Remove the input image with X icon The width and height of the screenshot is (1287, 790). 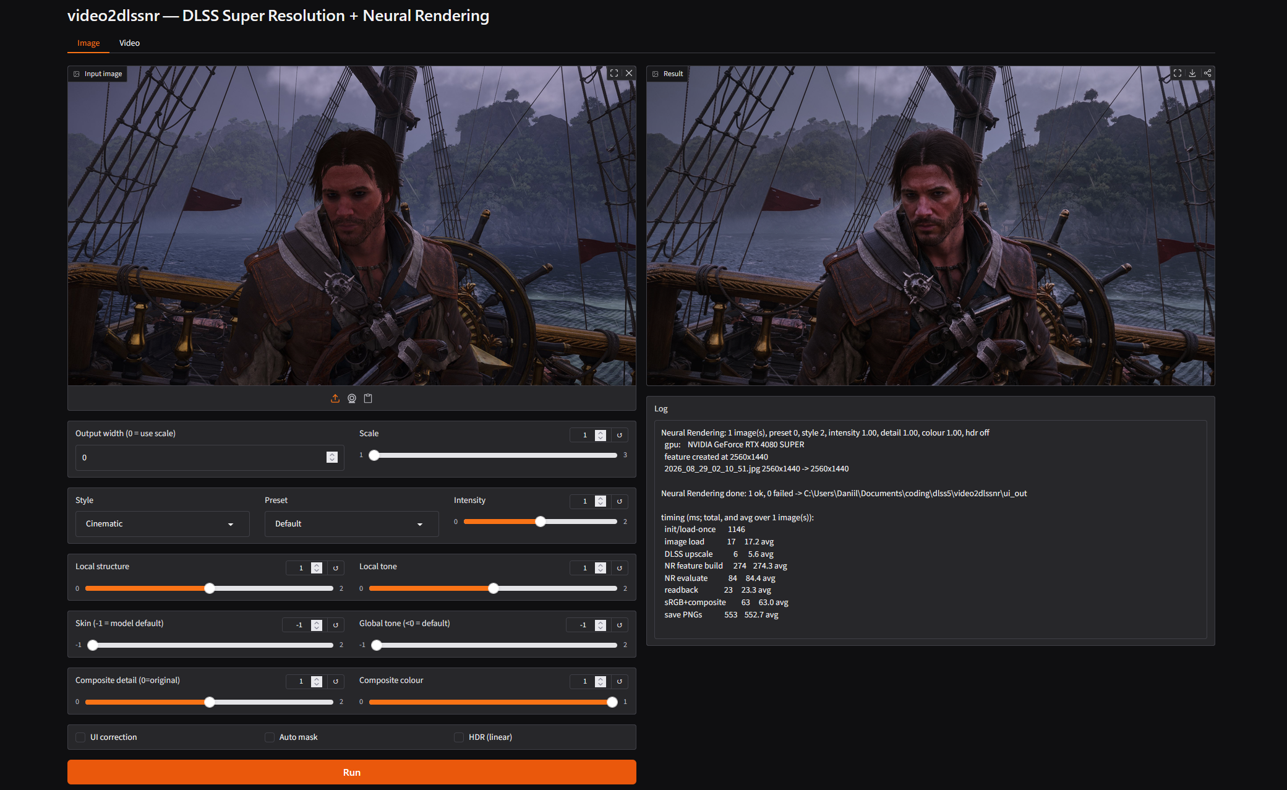(628, 73)
